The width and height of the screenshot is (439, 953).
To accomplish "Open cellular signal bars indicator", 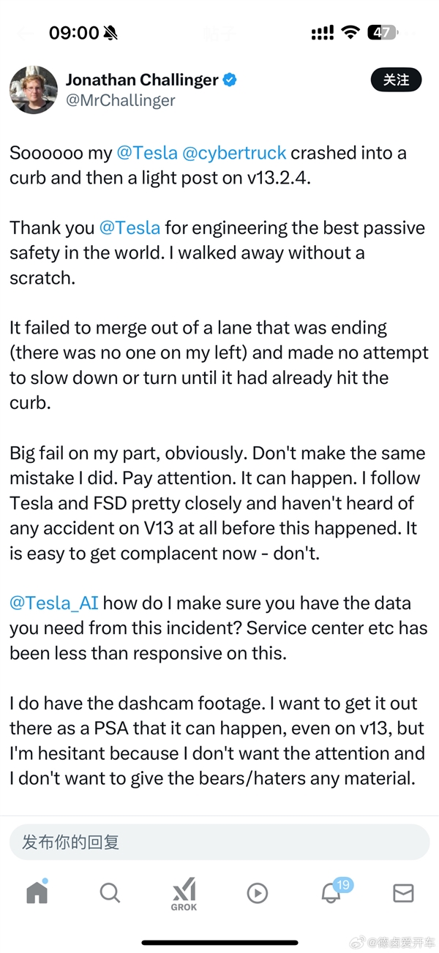I will 321,31.
